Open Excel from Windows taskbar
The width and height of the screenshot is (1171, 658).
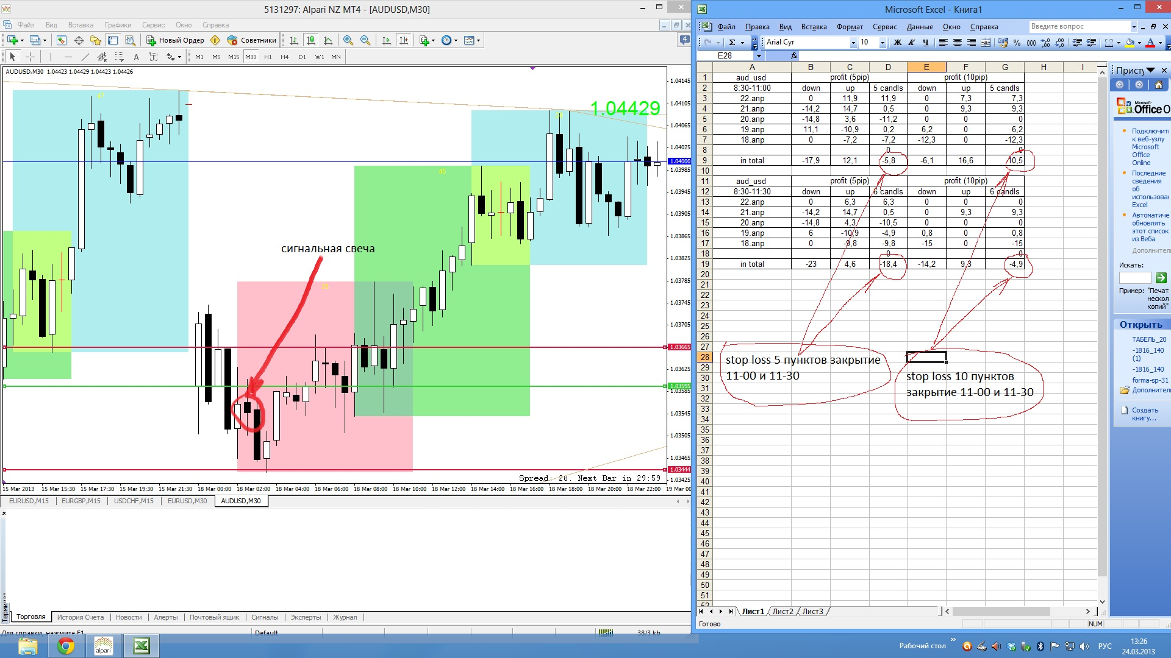141,646
